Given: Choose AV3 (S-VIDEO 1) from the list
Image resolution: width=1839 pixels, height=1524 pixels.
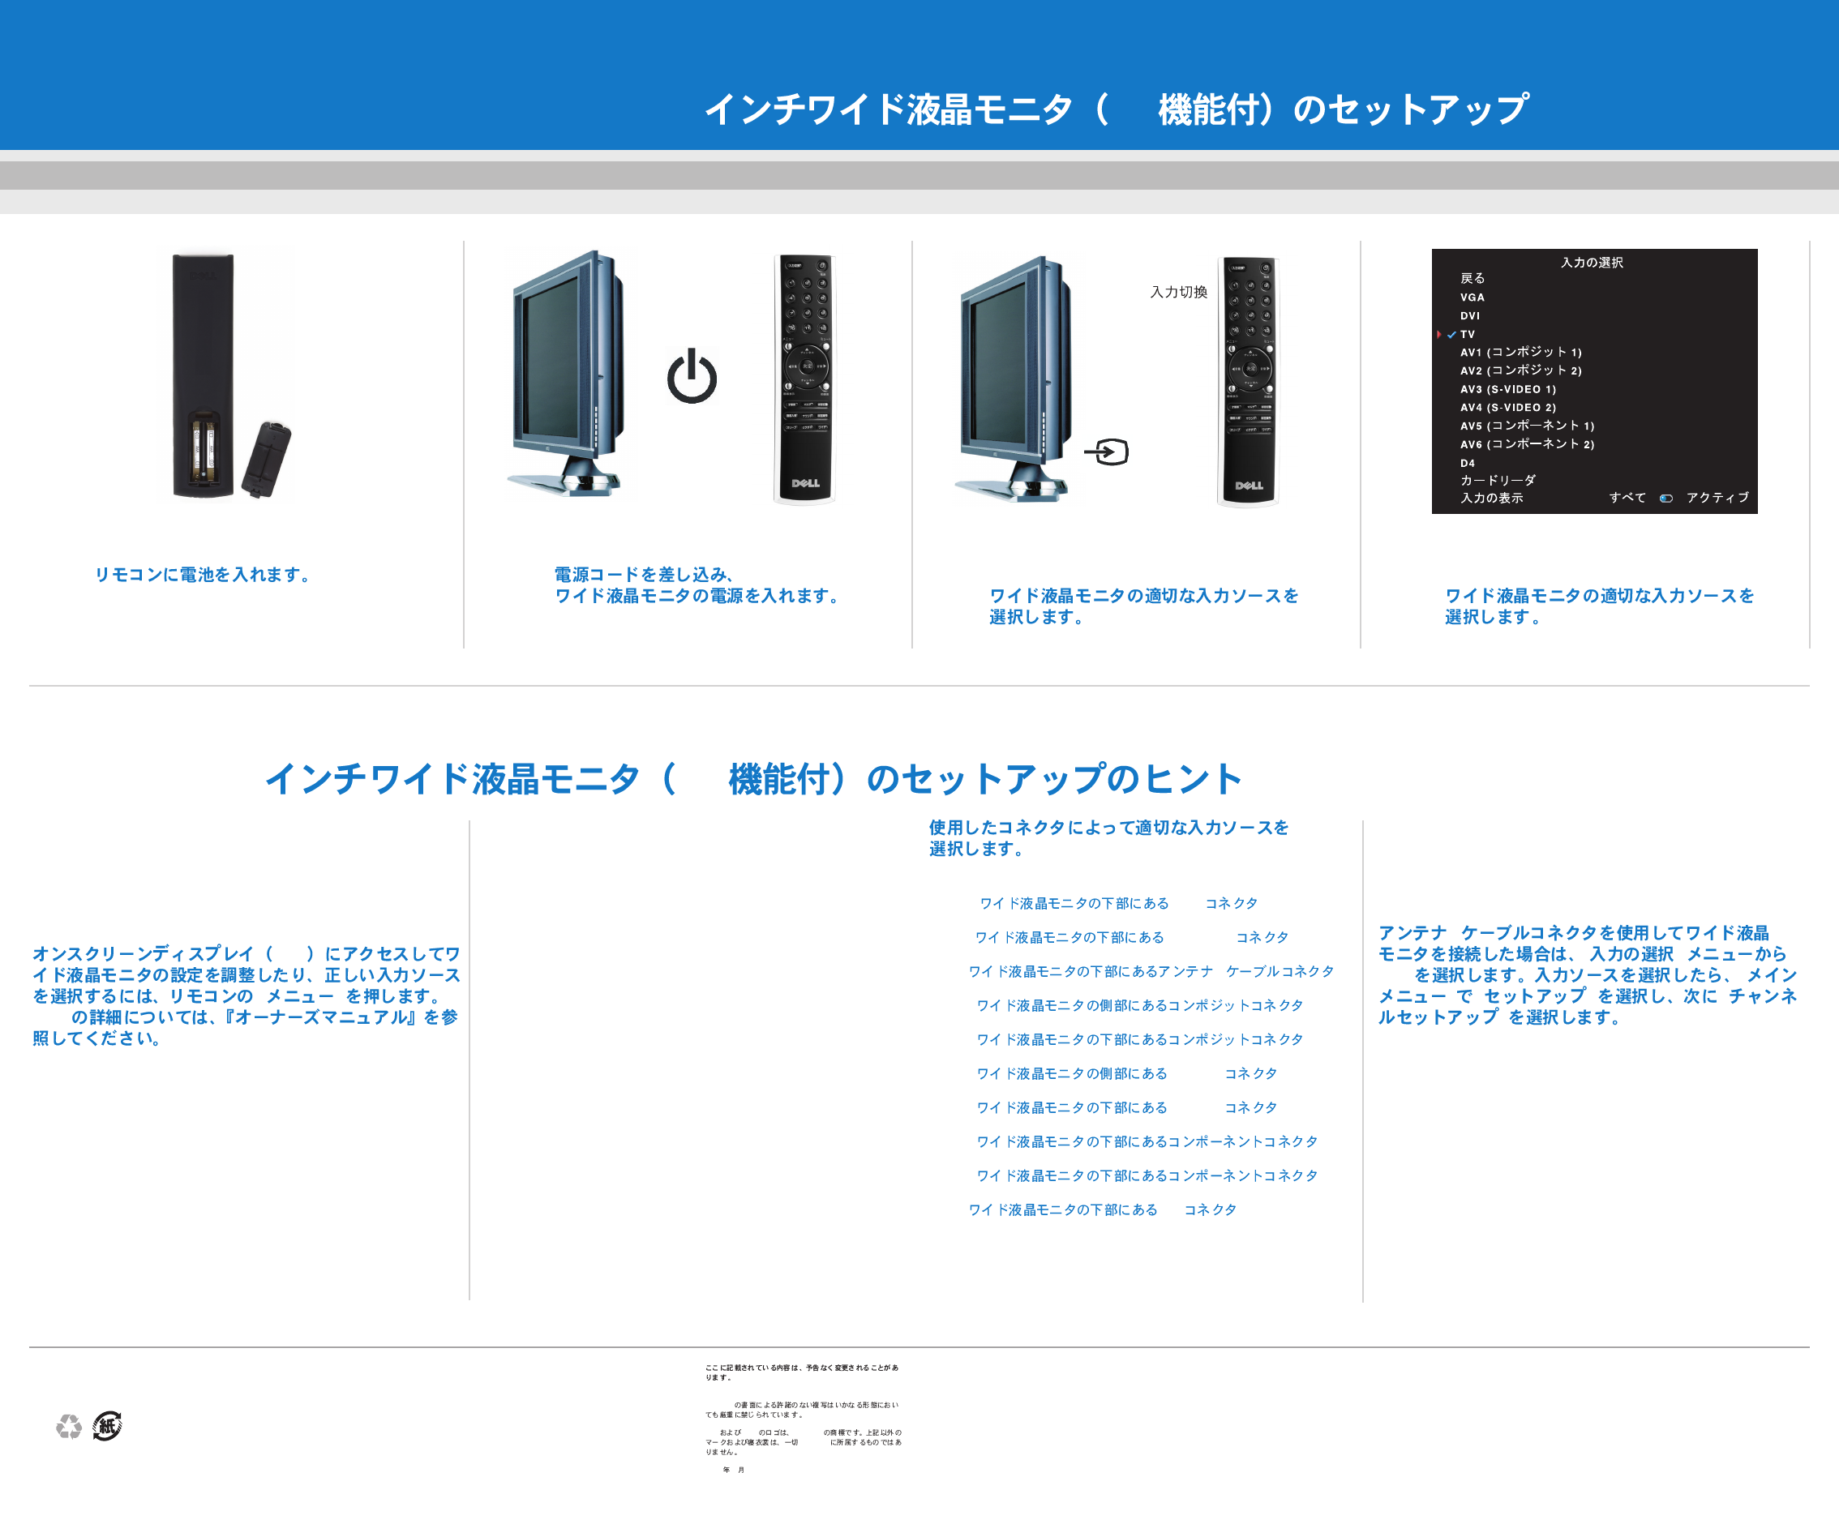Looking at the screenshot, I should [x=1507, y=390].
